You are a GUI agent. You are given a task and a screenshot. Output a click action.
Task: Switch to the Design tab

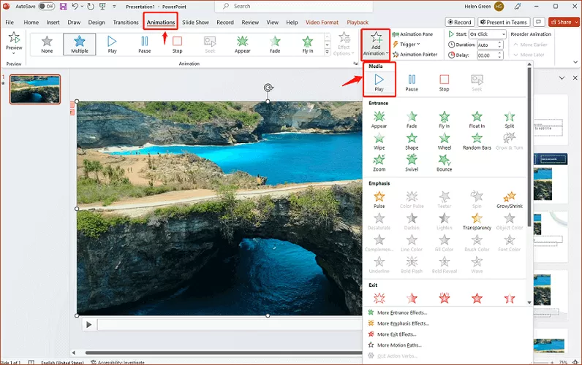pos(97,22)
